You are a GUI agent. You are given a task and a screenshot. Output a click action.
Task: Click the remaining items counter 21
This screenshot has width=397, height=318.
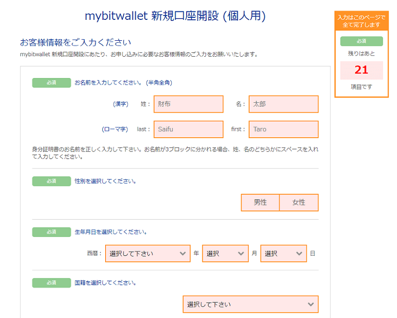click(x=361, y=70)
